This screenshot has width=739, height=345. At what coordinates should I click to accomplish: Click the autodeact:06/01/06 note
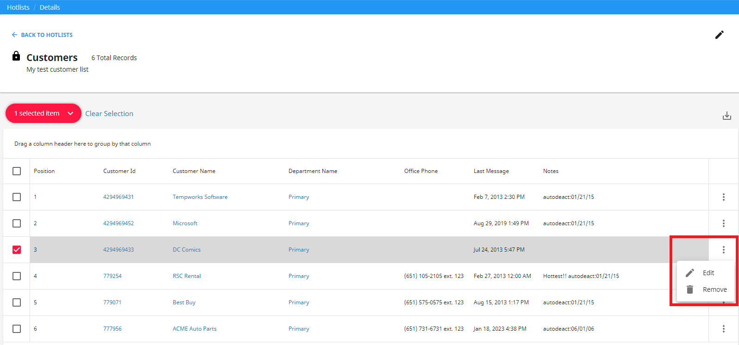569,329
